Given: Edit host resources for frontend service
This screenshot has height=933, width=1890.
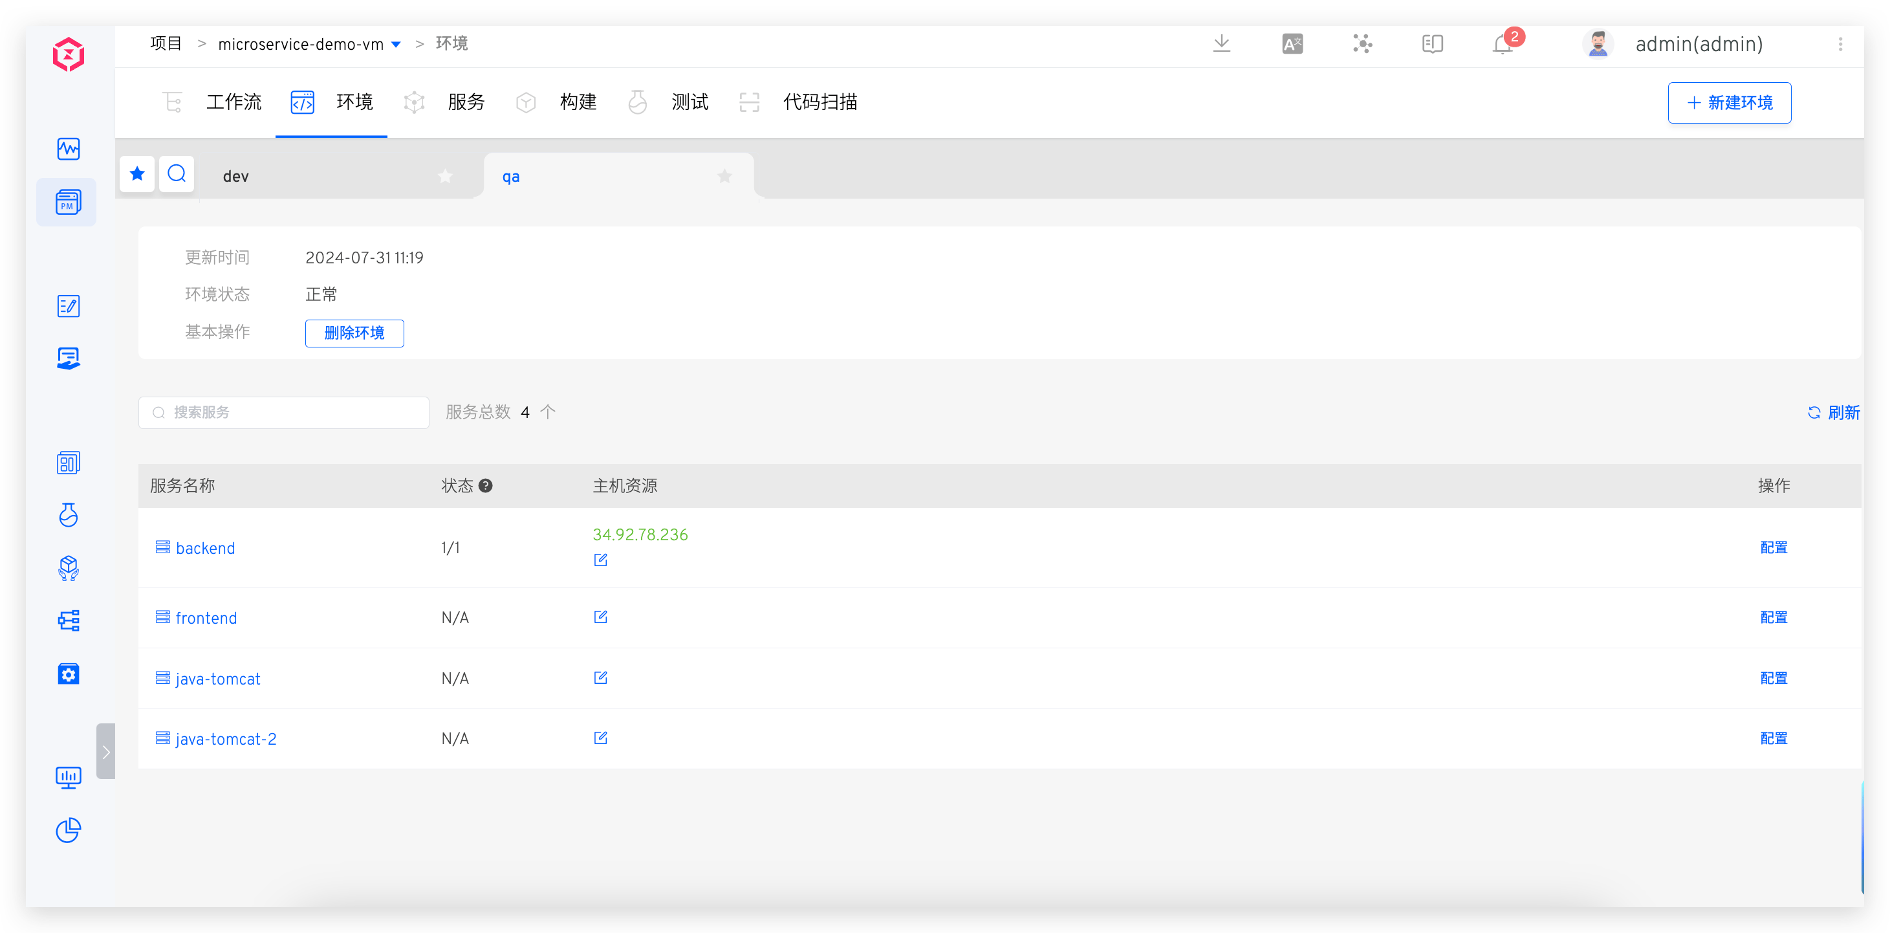Looking at the screenshot, I should [x=600, y=617].
